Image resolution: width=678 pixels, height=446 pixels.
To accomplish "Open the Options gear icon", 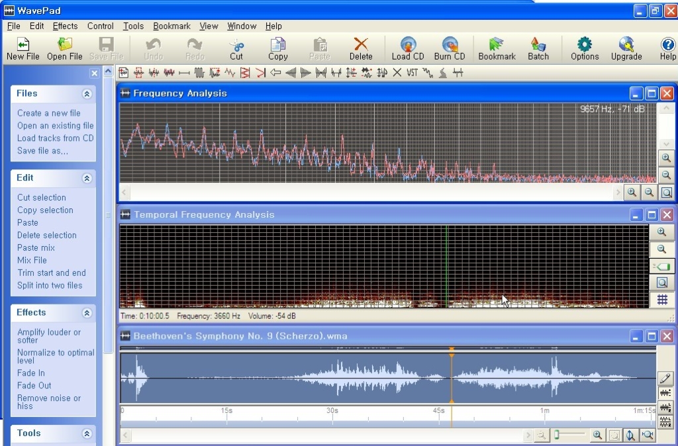I will tap(585, 48).
